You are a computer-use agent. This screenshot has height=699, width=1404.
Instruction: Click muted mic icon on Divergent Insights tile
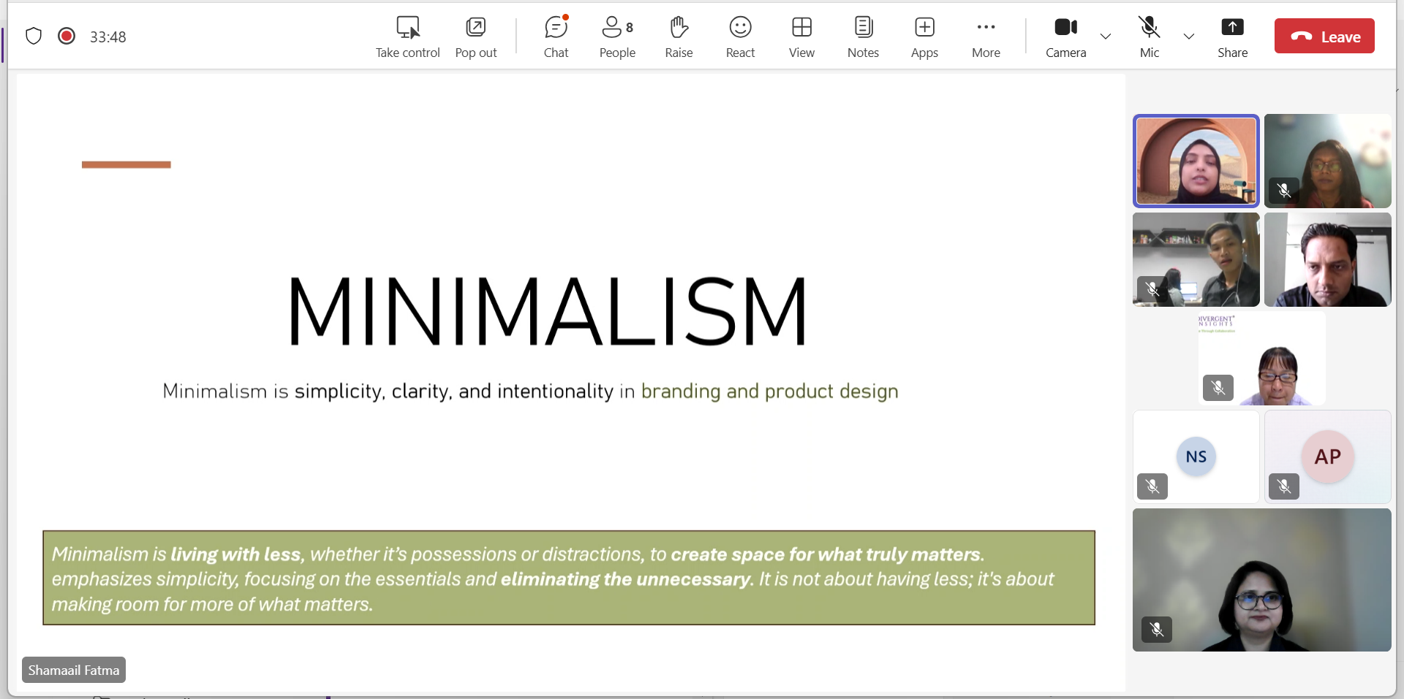pyautogui.click(x=1218, y=388)
